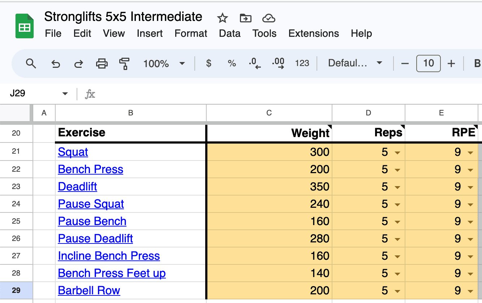Open RPE dropdown in Squat row
The height and width of the screenshot is (303, 482).
tap(470, 153)
